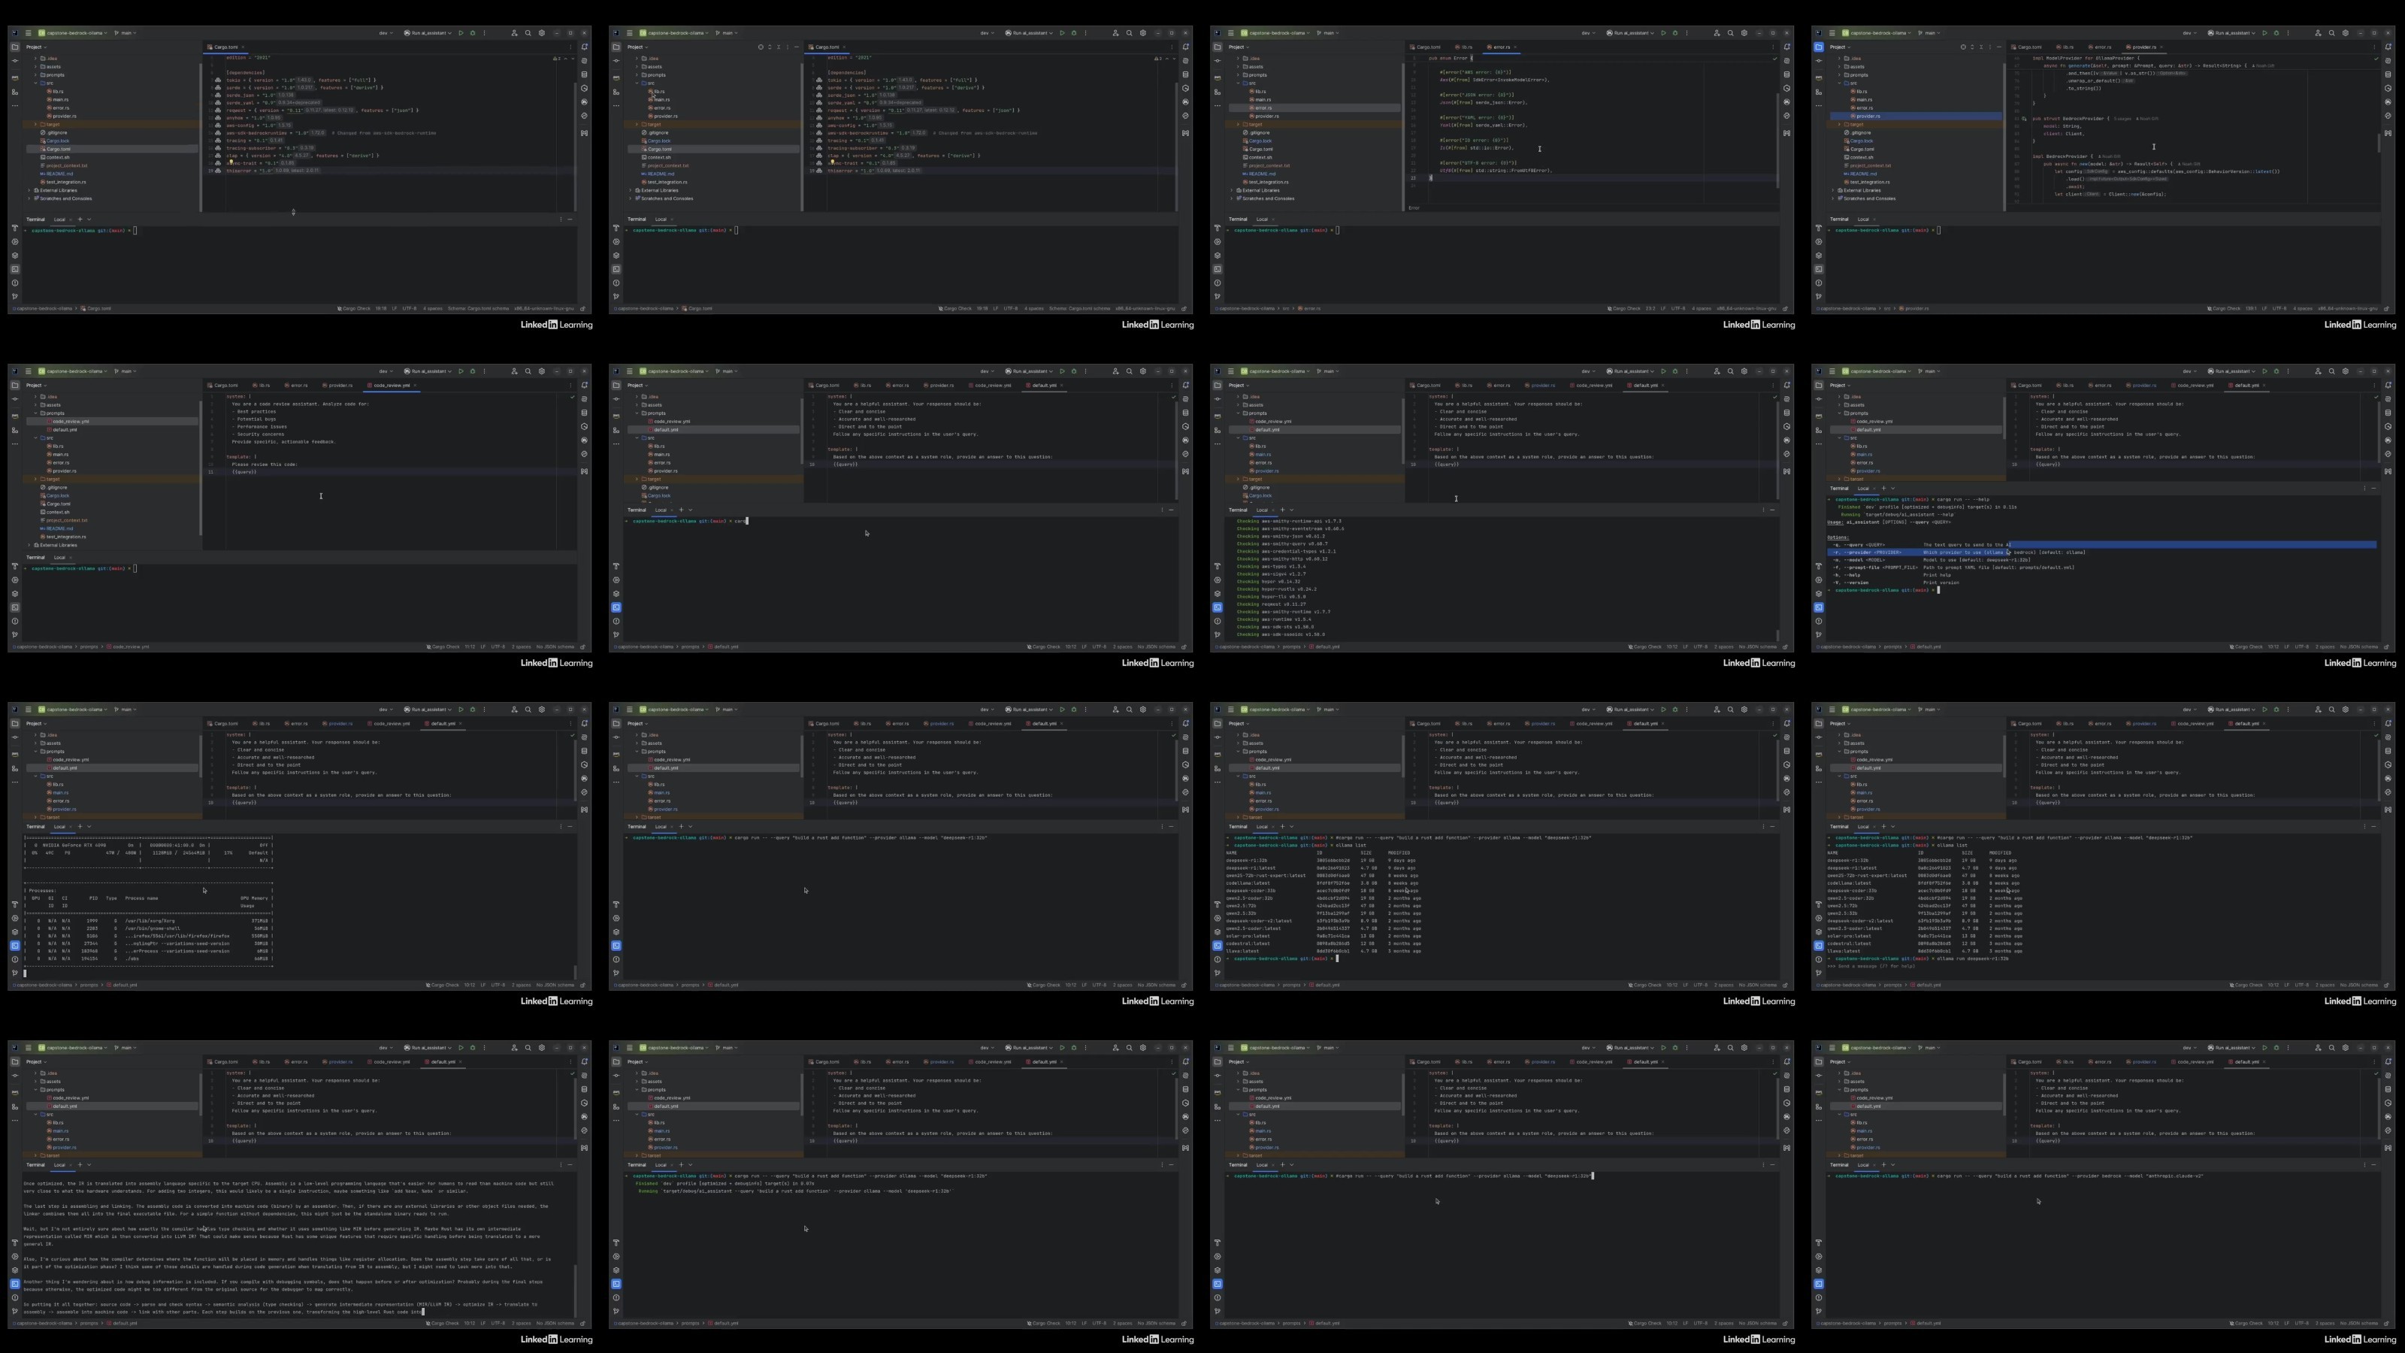The height and width of the screenshot is (1353, 2405).
Task: Open capstone-bedrock-ollama project dropdown in the error.rs frame
Action: coord(1275,32)
